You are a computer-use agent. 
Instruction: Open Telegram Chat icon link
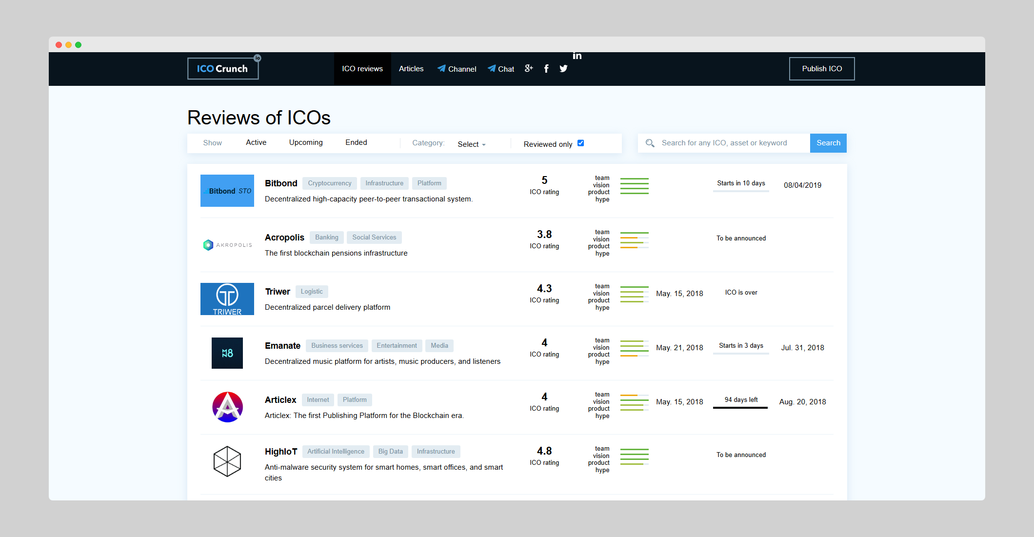point(492,69)
